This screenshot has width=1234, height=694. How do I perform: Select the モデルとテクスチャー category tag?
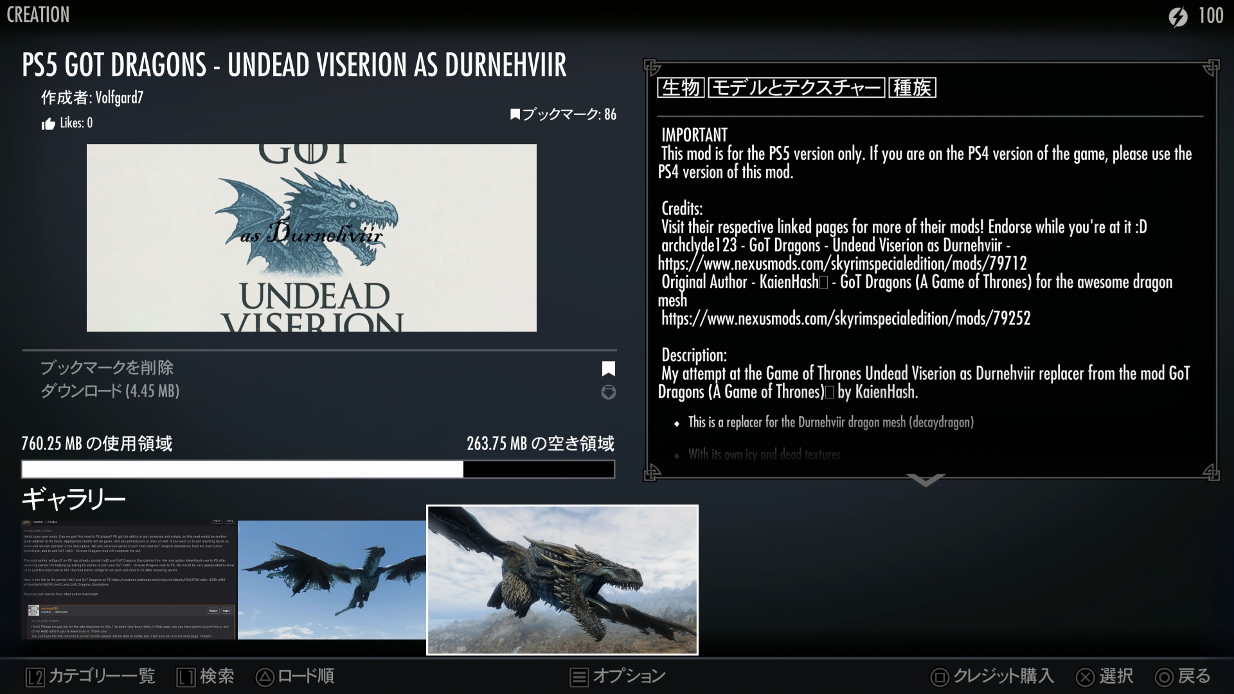(x=796, y=87)
